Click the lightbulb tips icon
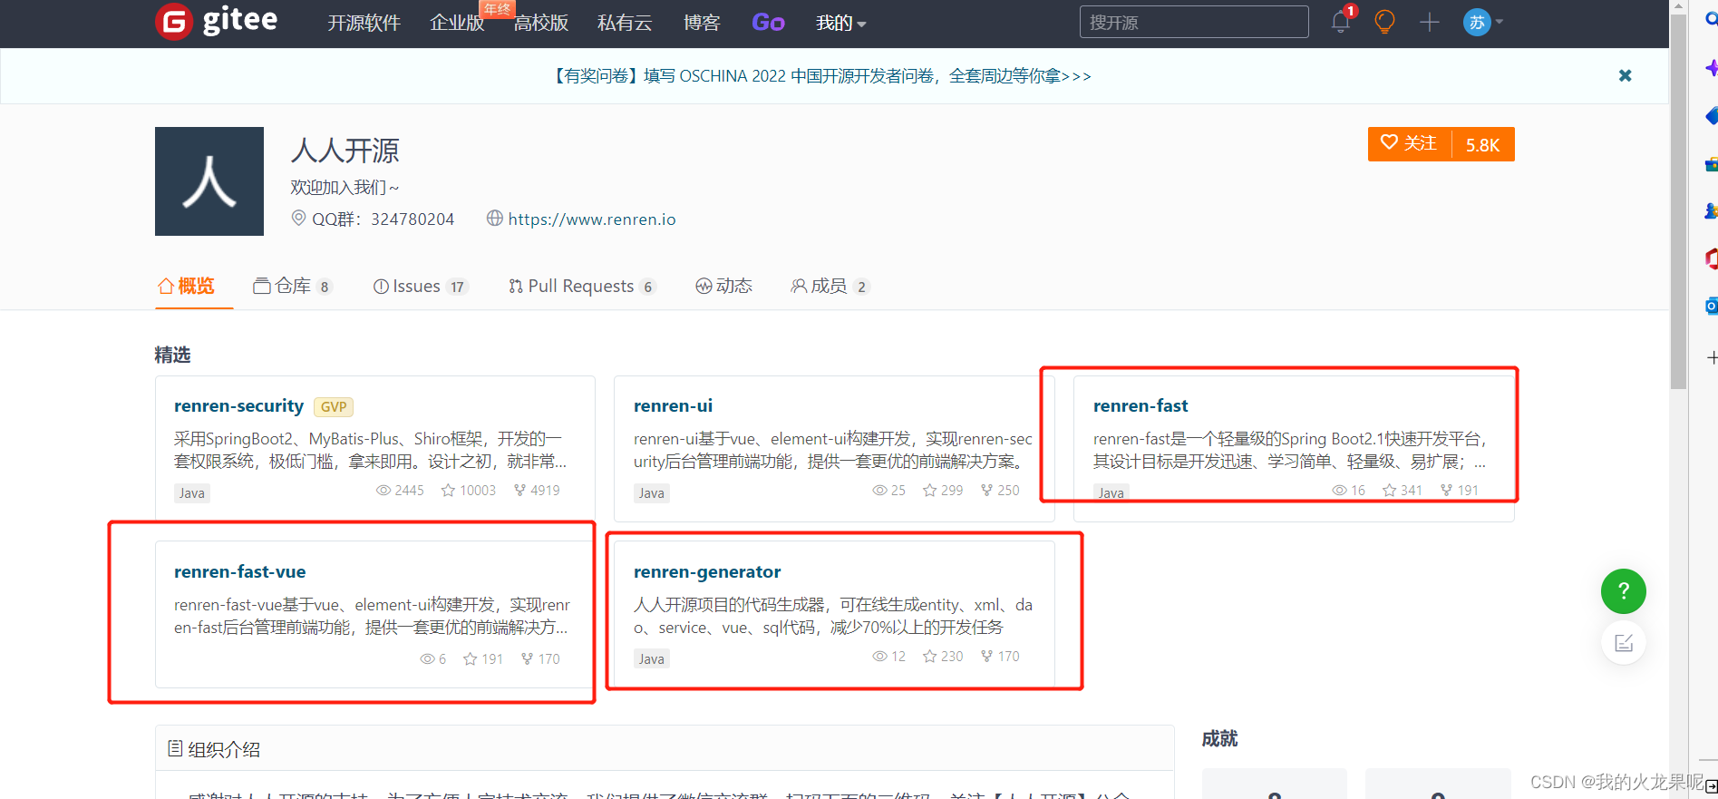Viewport: 1718px width, 799px height. 1384,22
